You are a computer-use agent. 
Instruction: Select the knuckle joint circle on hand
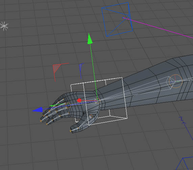[x=68, y=105]
